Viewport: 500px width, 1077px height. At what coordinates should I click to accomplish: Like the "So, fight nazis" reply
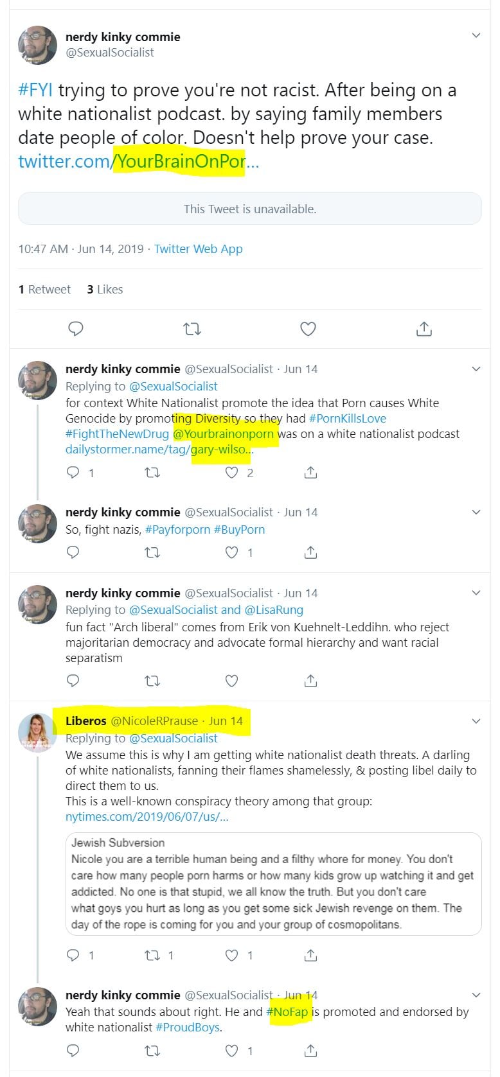232,552
